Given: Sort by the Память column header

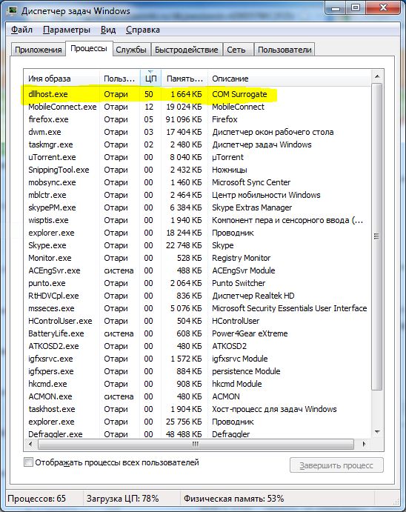Looking at the screenshot, I should tap(184, 79).
